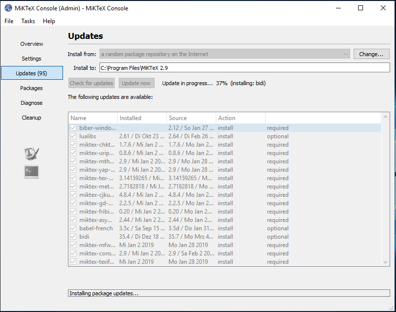The height and width of the screenshot is (312, 396).
Task: Select the miktex-met... row name
Action: coord(97,187)
